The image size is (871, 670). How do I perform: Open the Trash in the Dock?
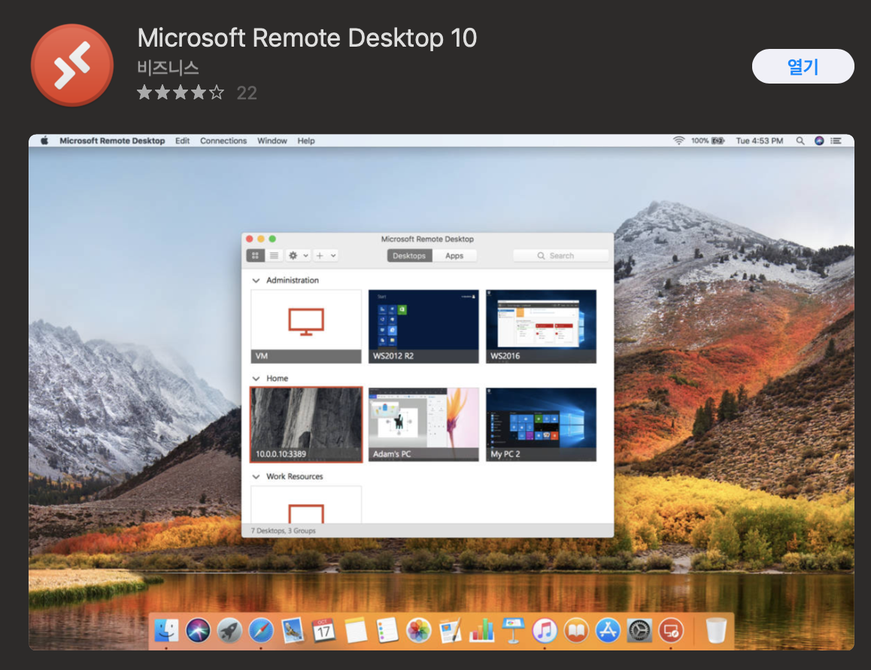coord(716,631)
